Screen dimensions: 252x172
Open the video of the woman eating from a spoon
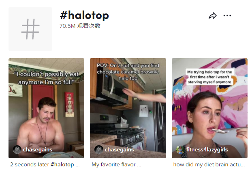click(x=209, y=108)
